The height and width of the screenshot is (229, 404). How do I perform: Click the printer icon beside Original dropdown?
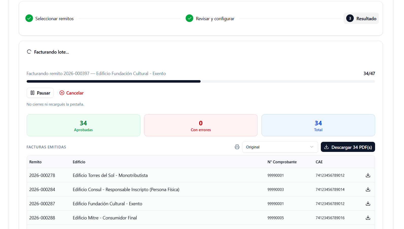[237, 147]
